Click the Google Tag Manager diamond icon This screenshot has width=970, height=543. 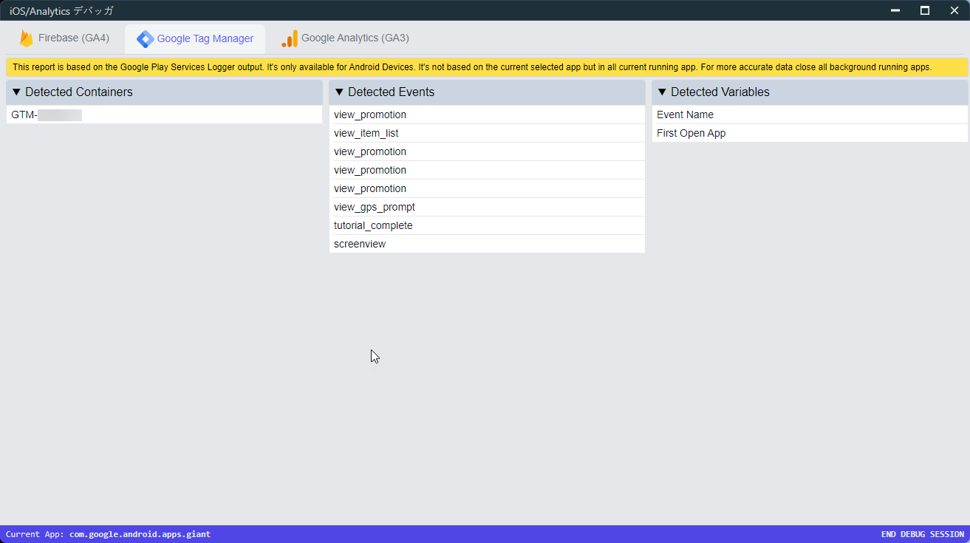pos(145,39)
